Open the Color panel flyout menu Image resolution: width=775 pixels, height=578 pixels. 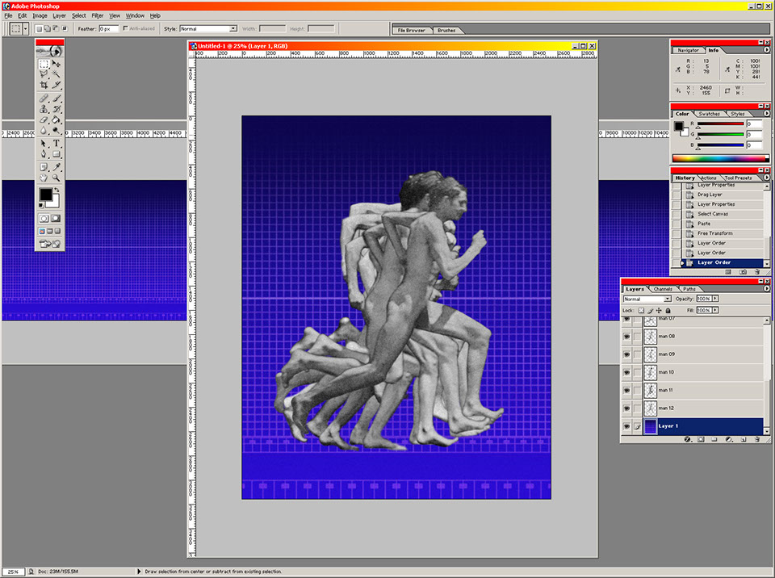(x=767, y=113)
